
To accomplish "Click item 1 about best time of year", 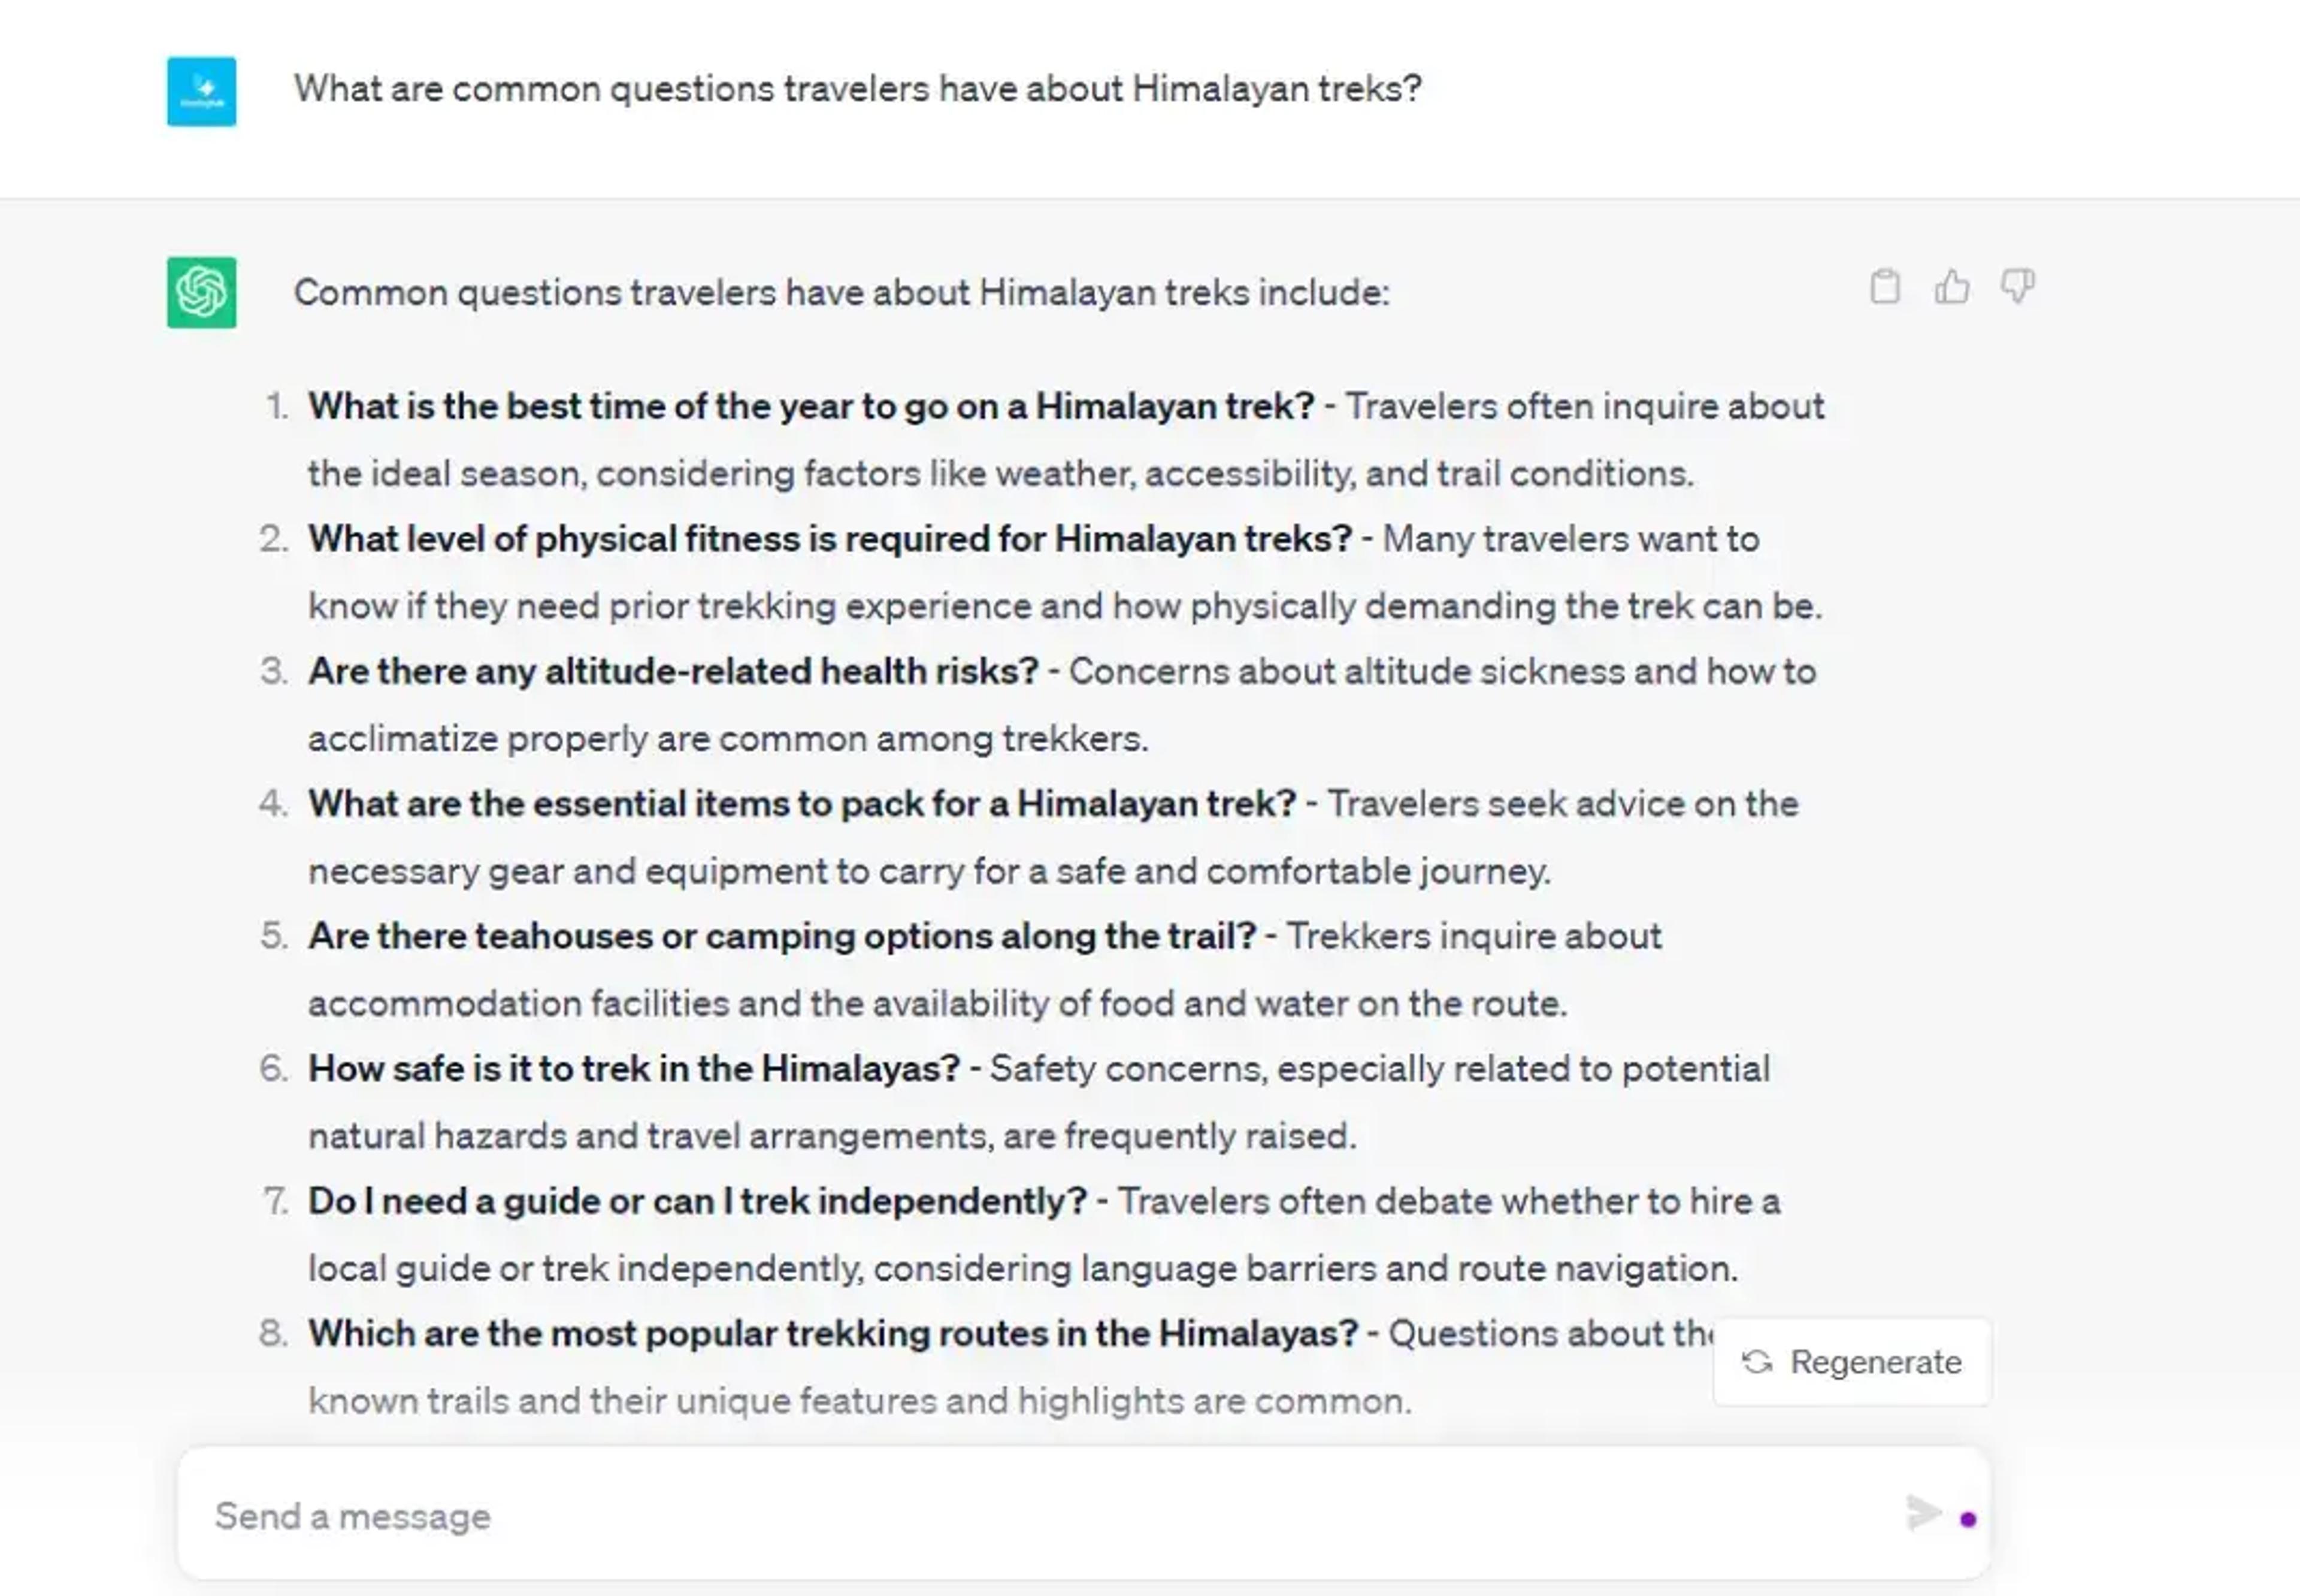I will coord(1066,439).
